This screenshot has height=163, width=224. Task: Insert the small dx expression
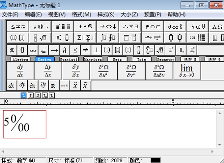(12, 86)
